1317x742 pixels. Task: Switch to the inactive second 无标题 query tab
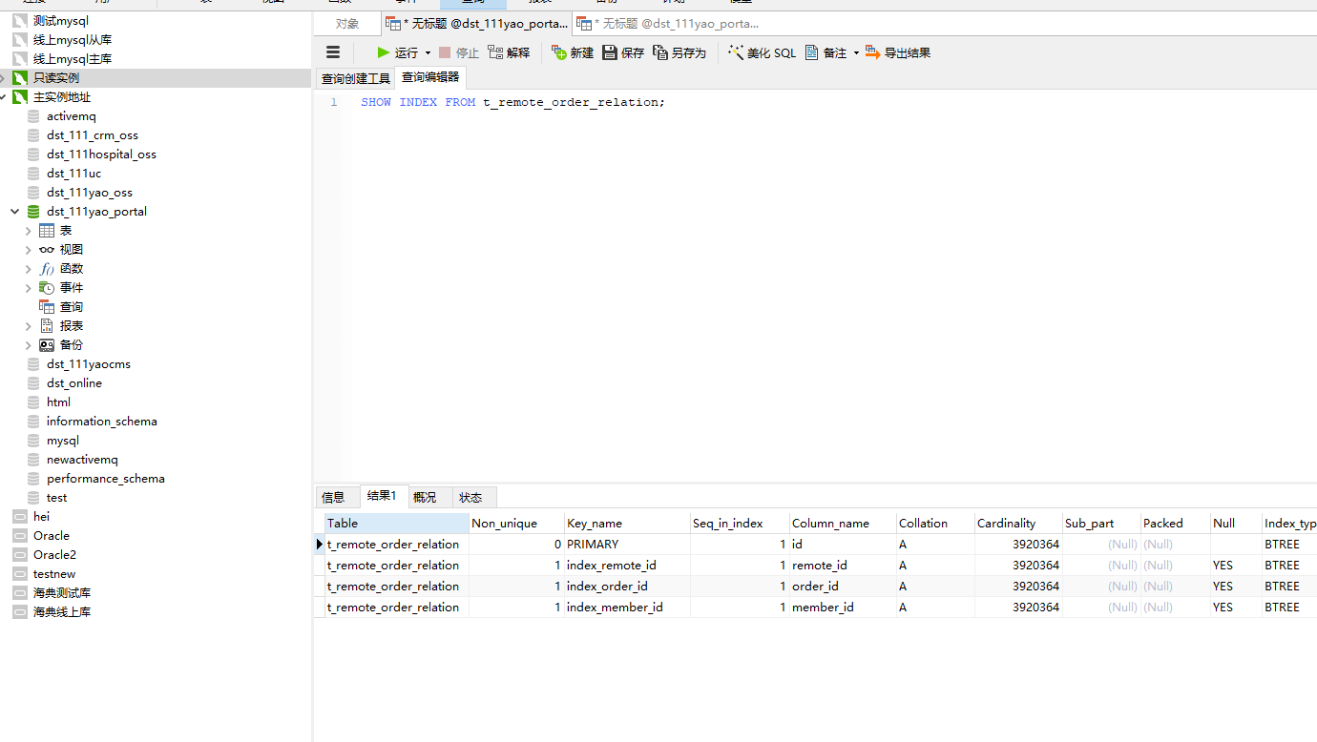[668, 24]
